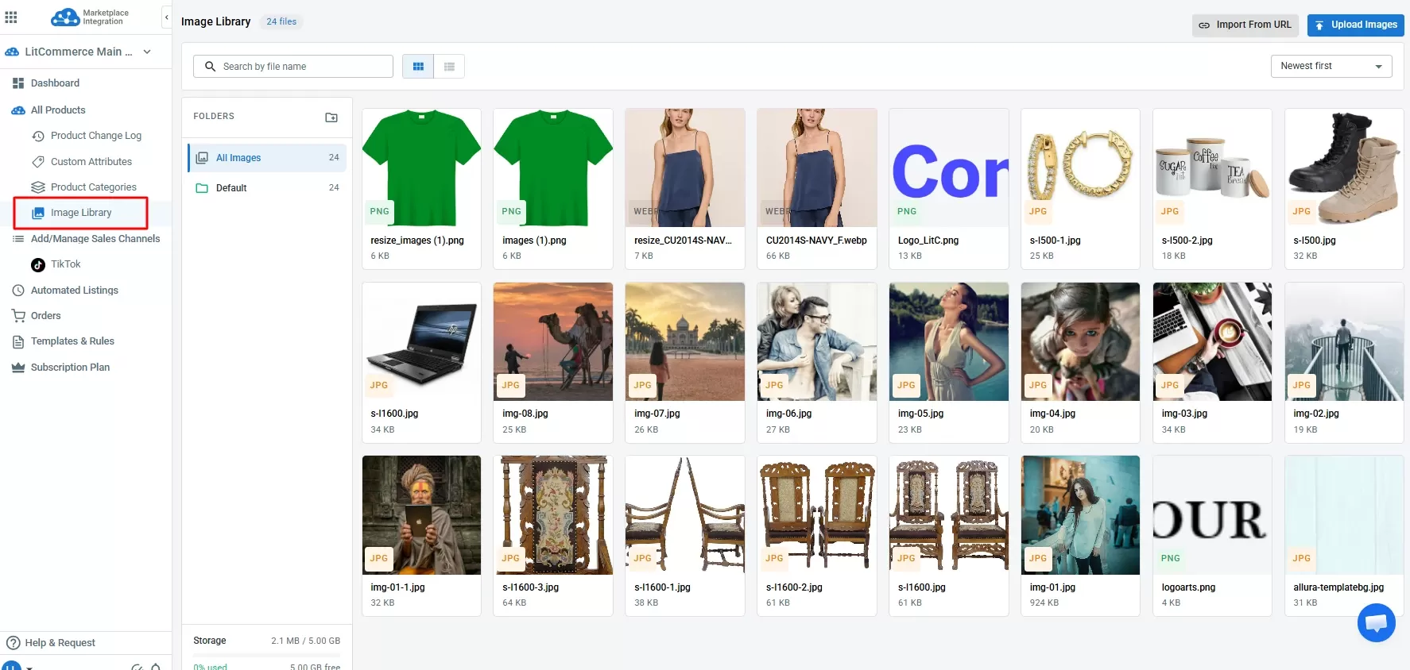Click Import From URL button
1410x670 pixels.
pos(1245,25)
